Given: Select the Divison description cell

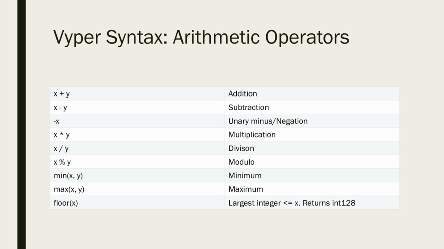Looking at the screenshot, I should pyautogui.click(x=312, y=148).
